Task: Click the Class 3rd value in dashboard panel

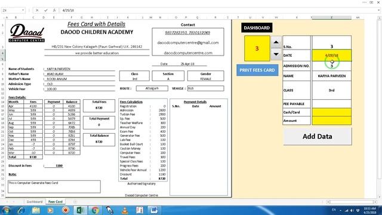Action: 332,90
